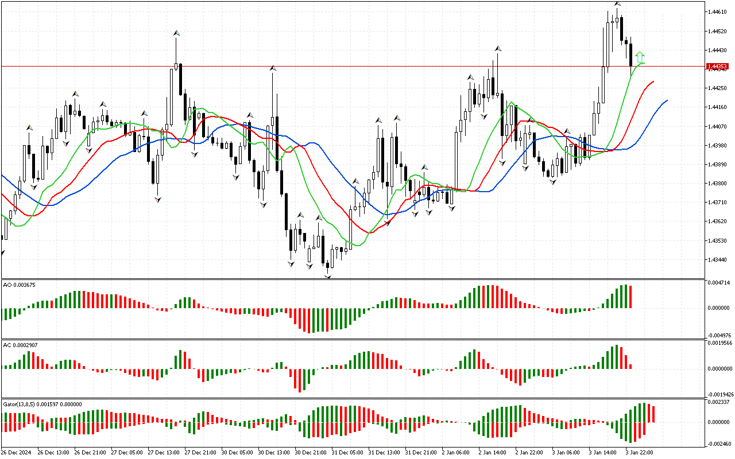The width and height of the screenshot is (735, 459).
Task: Click the AC scale maximum 0.0019566
Action: [720, 343]
